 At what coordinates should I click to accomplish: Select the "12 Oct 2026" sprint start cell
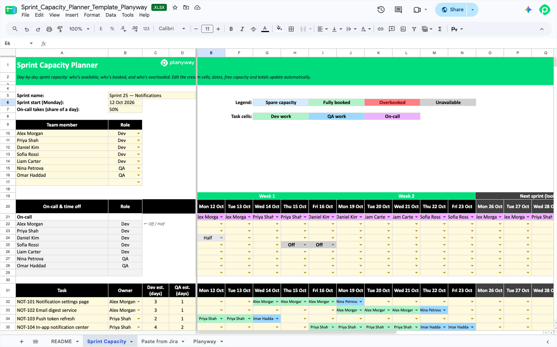pyautogui.click(x=125, y=103)
